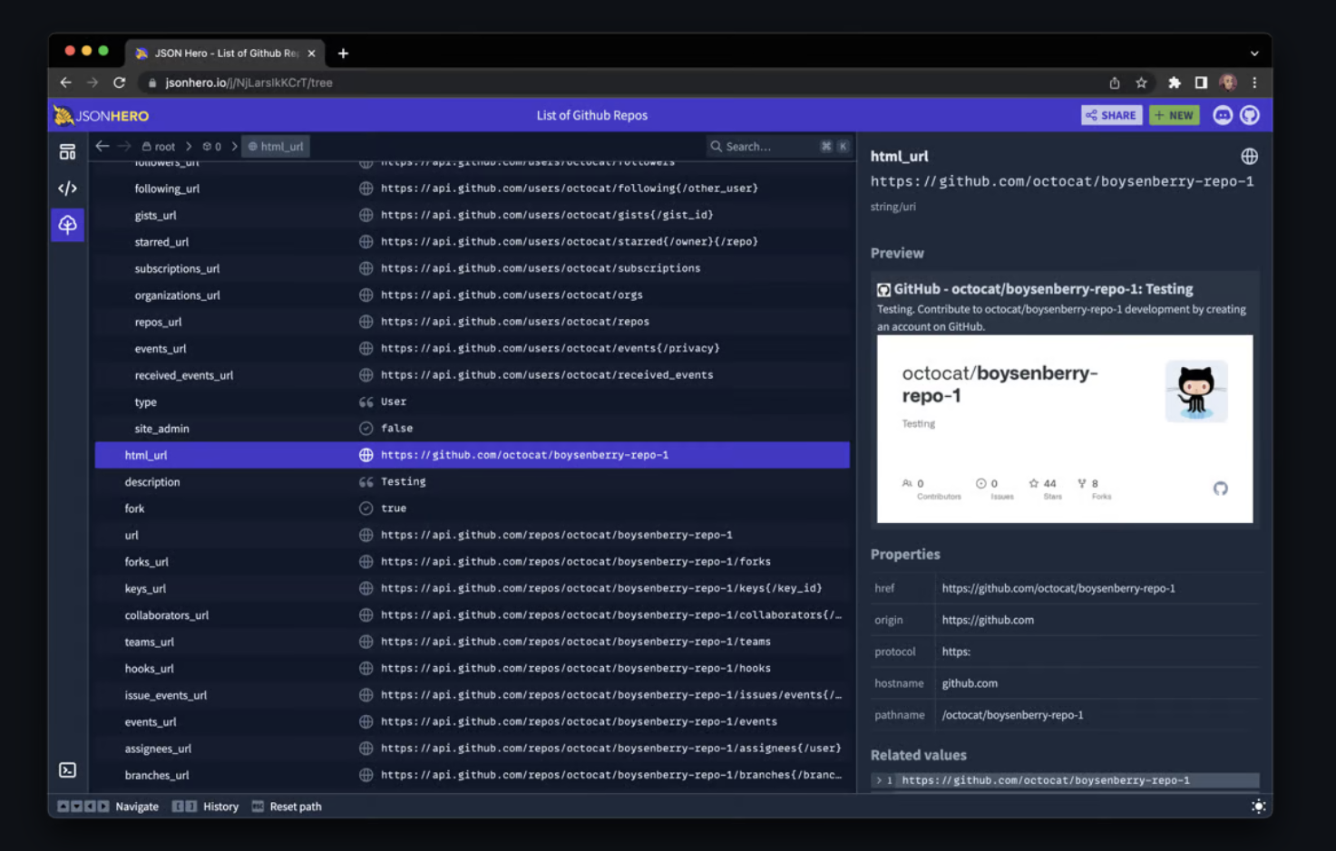Viewport: 1336px width, 851px height.
Task: Reload the page in browser
Action: tap(119, 82)
